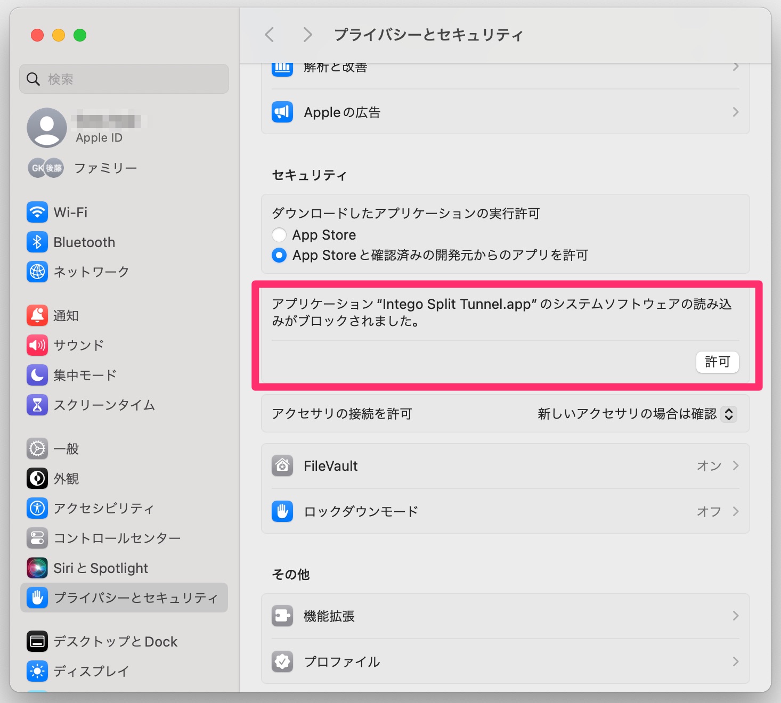Click the Appleの広告 megaphone icon
Screen dimensions: 781x703
pyautogui.click(x=282, y=112)
